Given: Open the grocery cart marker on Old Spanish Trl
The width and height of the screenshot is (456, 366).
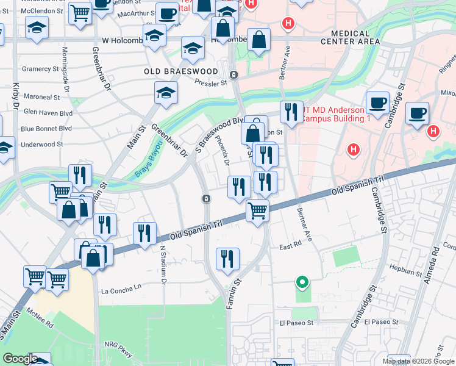Looking at the screenshot, I should tap(257, 211).
